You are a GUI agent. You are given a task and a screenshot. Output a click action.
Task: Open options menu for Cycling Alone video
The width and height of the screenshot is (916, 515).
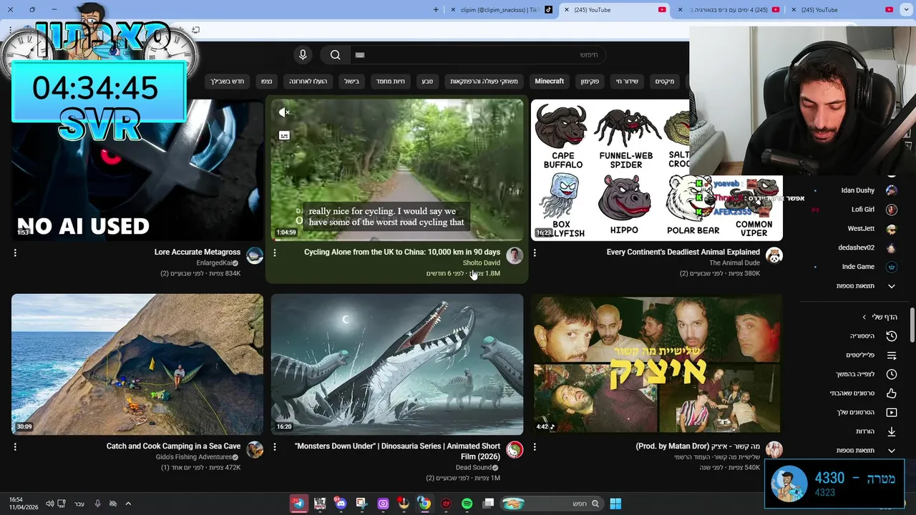275,252
